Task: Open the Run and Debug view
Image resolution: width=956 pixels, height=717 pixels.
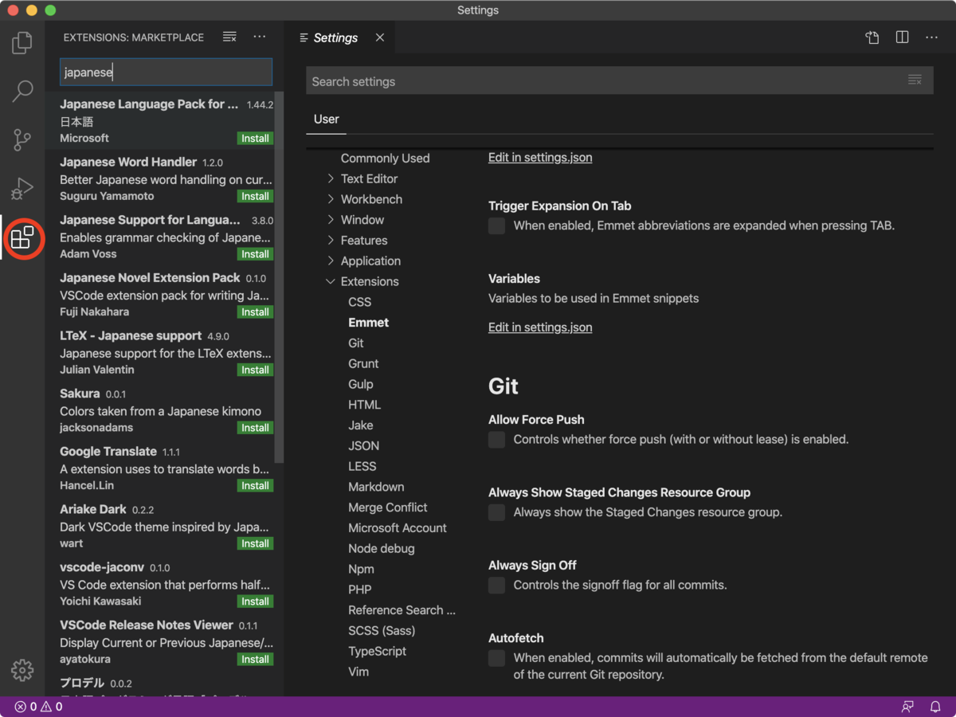Action: click(x=22, y=188)
